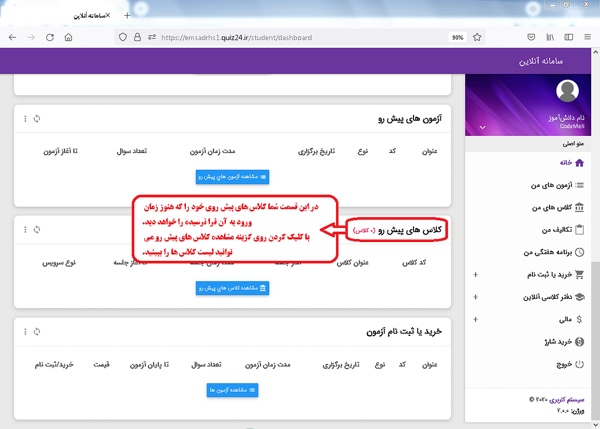Expand the مالی sidebar submenu
This screenshot has height=429, width=600.
pos(475,319)
